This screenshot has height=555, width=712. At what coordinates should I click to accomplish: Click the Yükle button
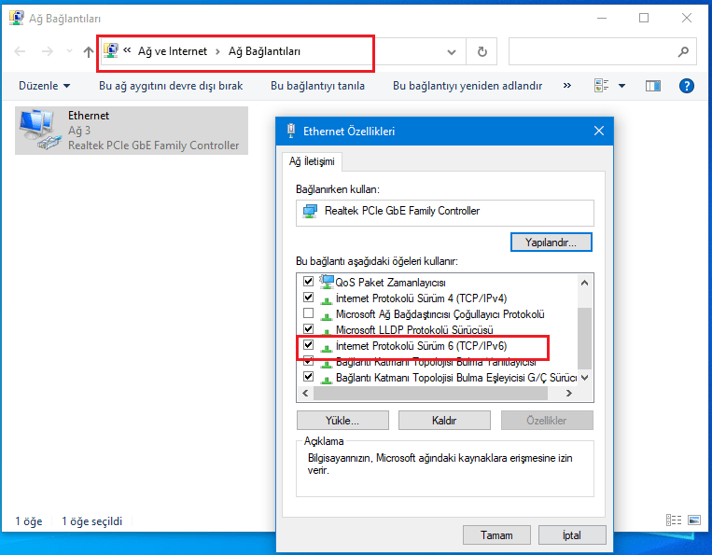click(342, 421)
